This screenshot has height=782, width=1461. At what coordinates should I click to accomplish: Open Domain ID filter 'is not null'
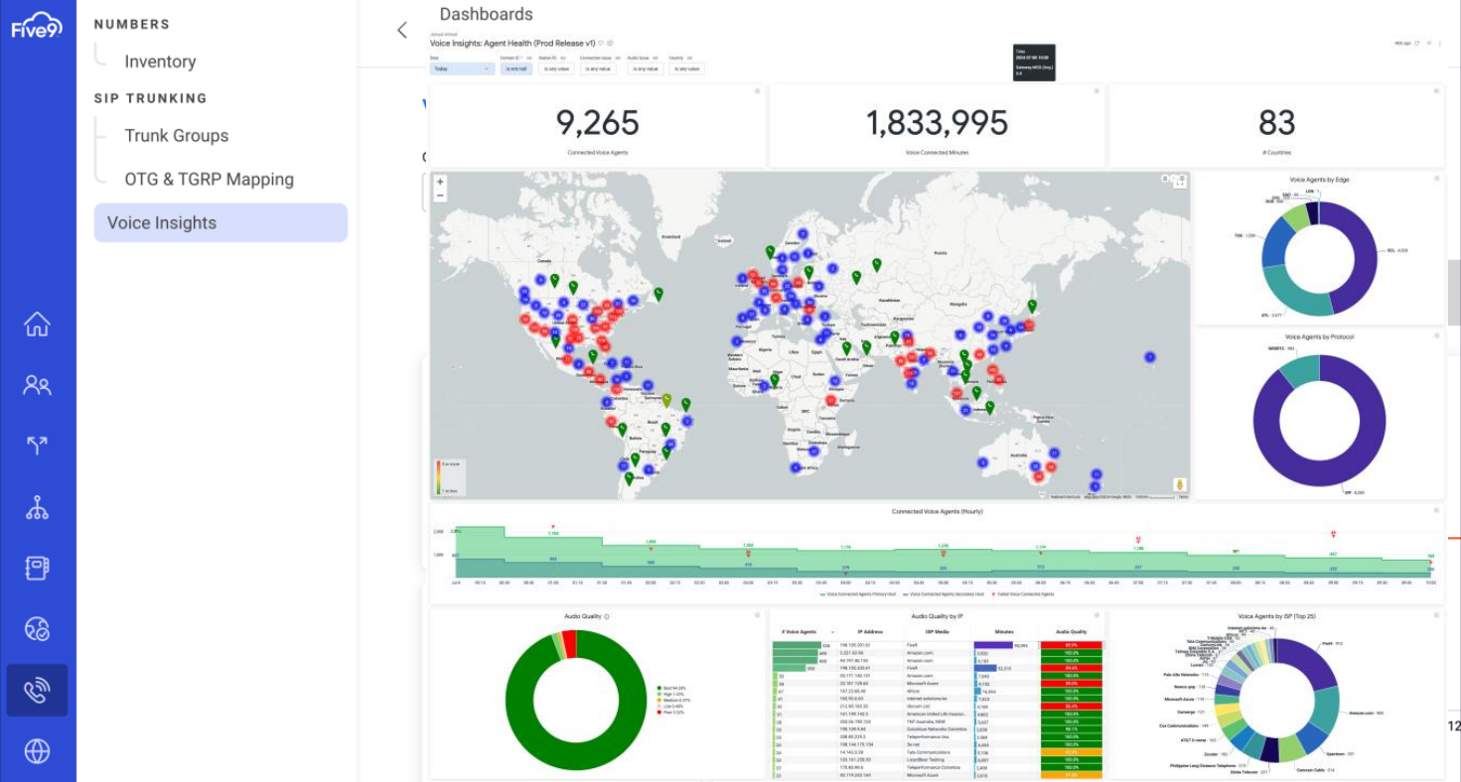click(x=516, y=68)
